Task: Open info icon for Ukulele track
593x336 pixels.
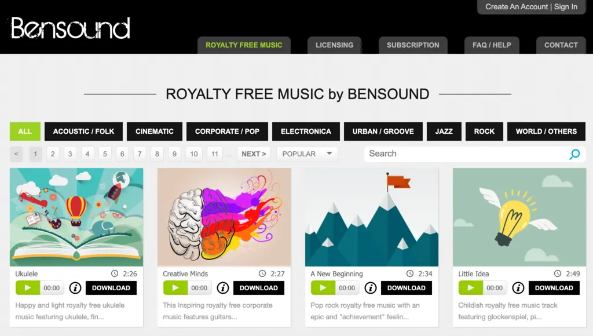Action: (x=75, y=288)
